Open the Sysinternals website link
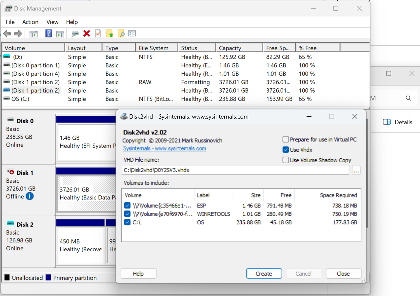420x296 pixels. pos(164,148)
